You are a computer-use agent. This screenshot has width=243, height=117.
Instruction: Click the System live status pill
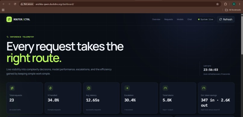point(206,19)
